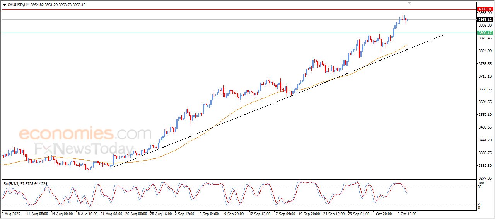Click the economies.com watermark logo

tap(85, 134)
